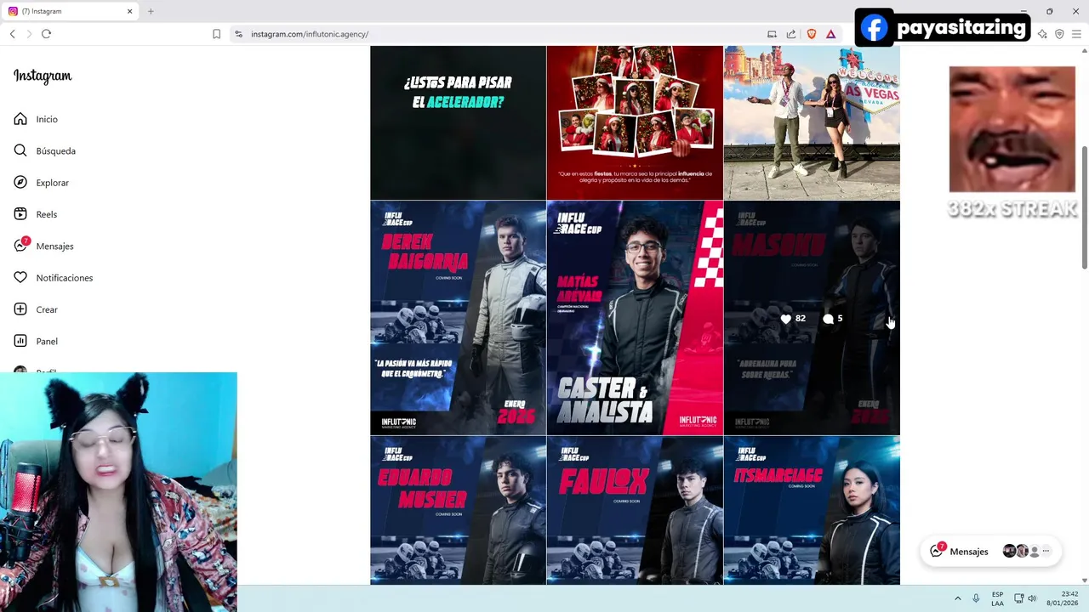Click the network icon in system tray
The height and width of the screenshot is (612, 1089).
[1018, 598]
